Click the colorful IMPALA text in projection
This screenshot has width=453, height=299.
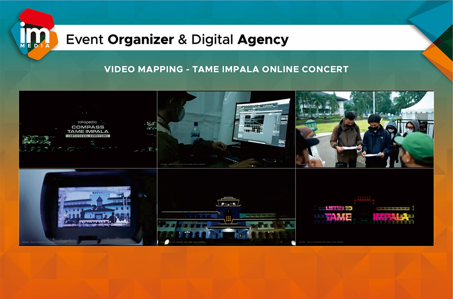(x=390, y=217)
